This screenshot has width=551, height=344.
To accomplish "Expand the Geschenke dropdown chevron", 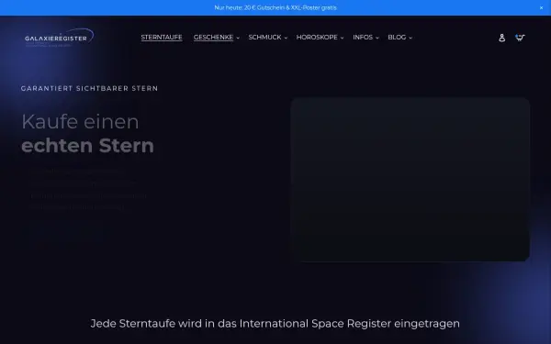I will point(238,38).
